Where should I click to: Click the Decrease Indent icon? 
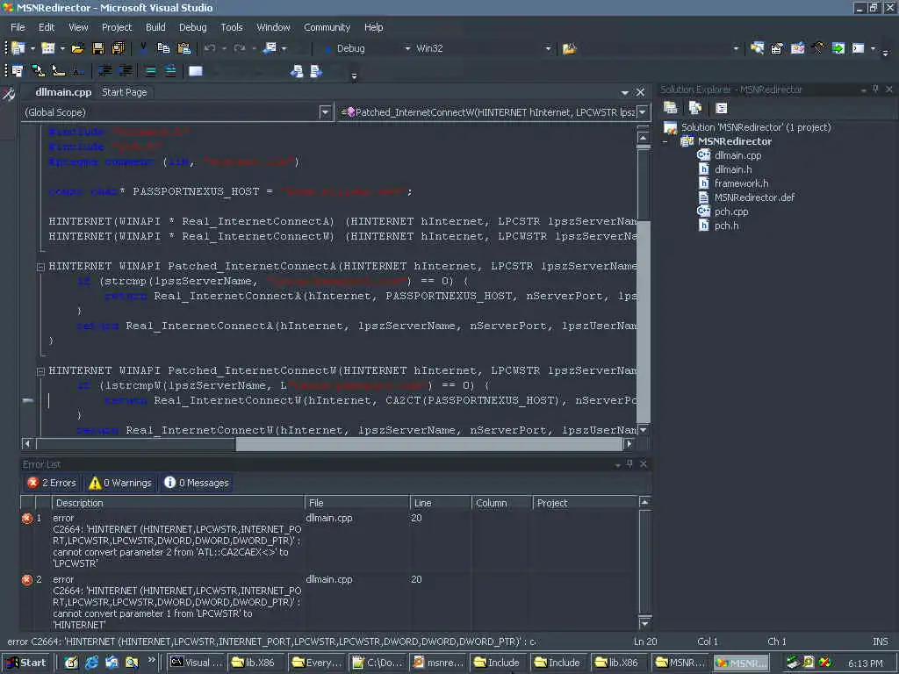[105, 70]
